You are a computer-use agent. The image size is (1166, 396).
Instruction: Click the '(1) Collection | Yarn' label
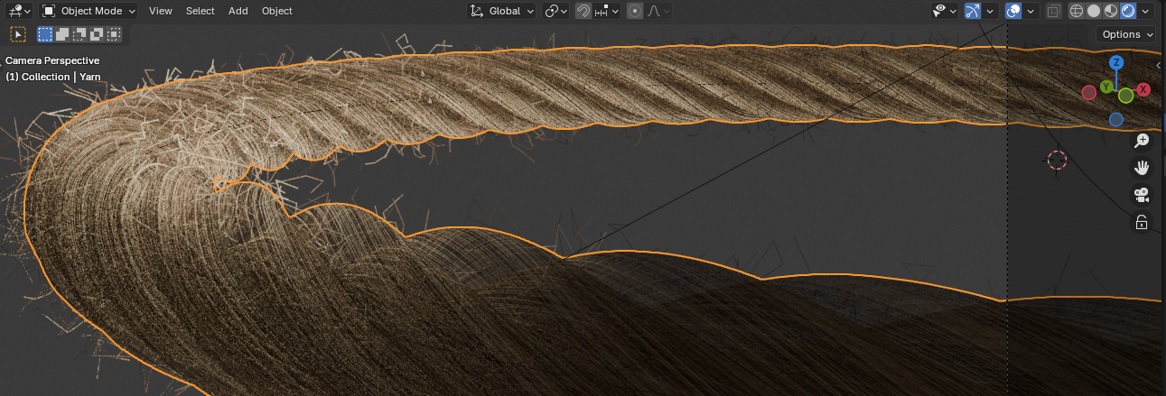coord(53,77)
